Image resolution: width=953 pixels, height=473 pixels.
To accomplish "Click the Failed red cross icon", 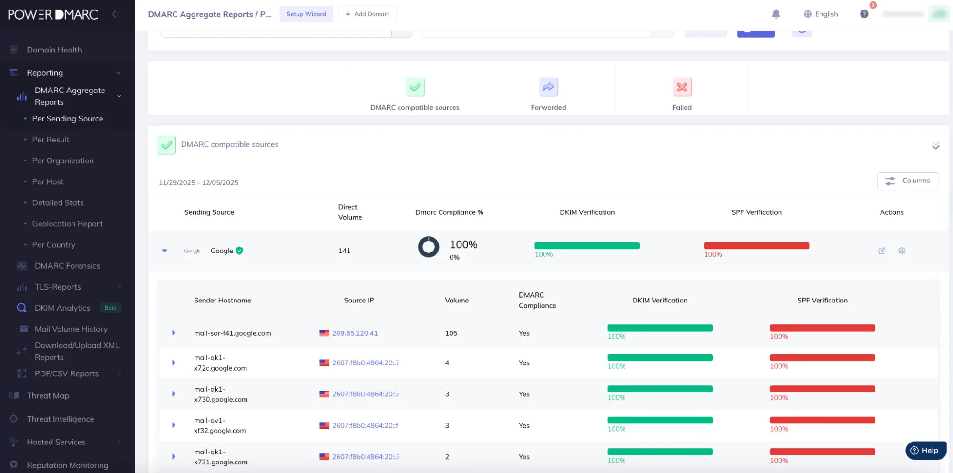I will [x=682, y=87].
